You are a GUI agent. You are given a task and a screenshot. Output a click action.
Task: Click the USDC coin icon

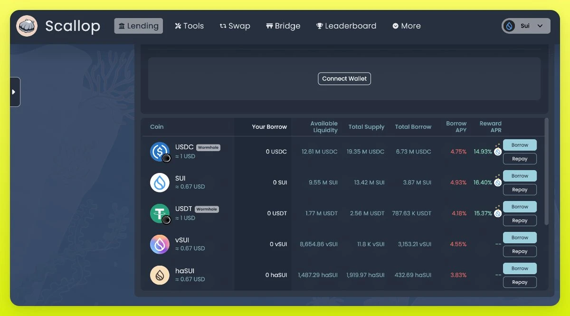coord(160,152)
